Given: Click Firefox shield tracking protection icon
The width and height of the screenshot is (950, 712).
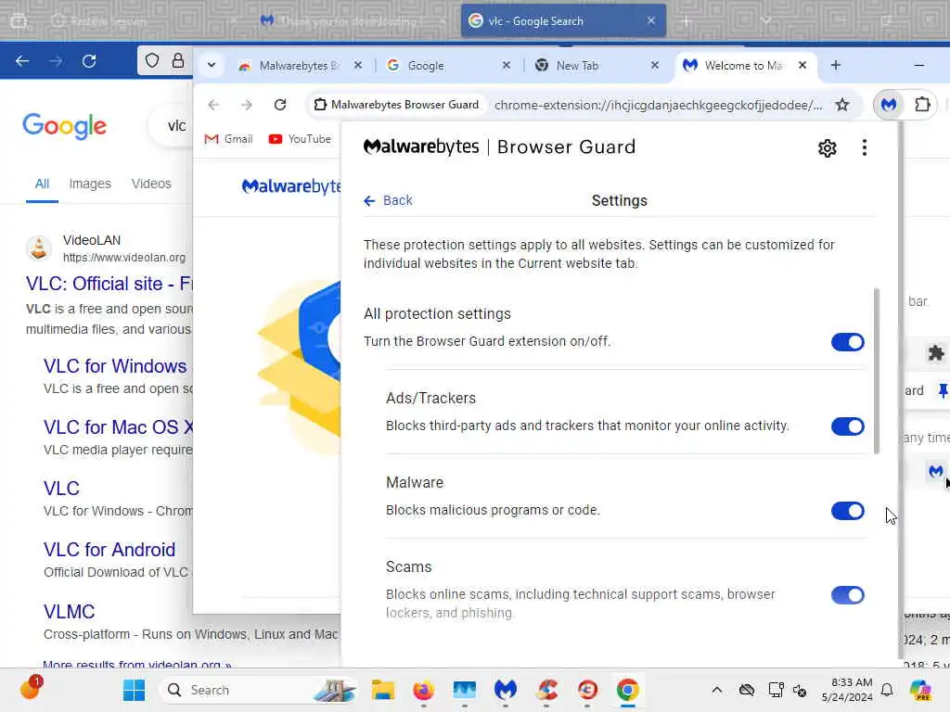Looking at the screenshot, I should (x=152, y=60).
